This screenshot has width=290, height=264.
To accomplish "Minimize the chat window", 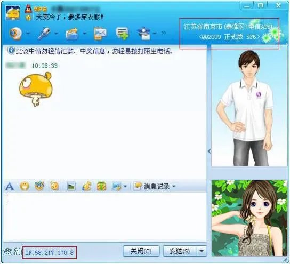I will click(x=247, y=6).
